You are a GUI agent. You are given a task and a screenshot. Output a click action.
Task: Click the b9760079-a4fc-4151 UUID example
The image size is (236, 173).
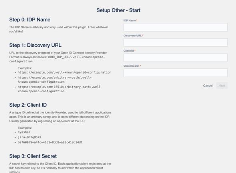pyautogui.click(x=50, y=142)
